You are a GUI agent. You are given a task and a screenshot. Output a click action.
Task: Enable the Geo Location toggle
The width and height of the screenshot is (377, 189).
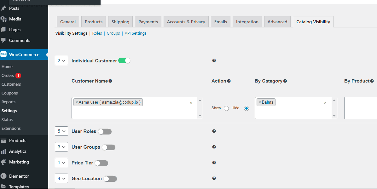(x=110, y=178)
